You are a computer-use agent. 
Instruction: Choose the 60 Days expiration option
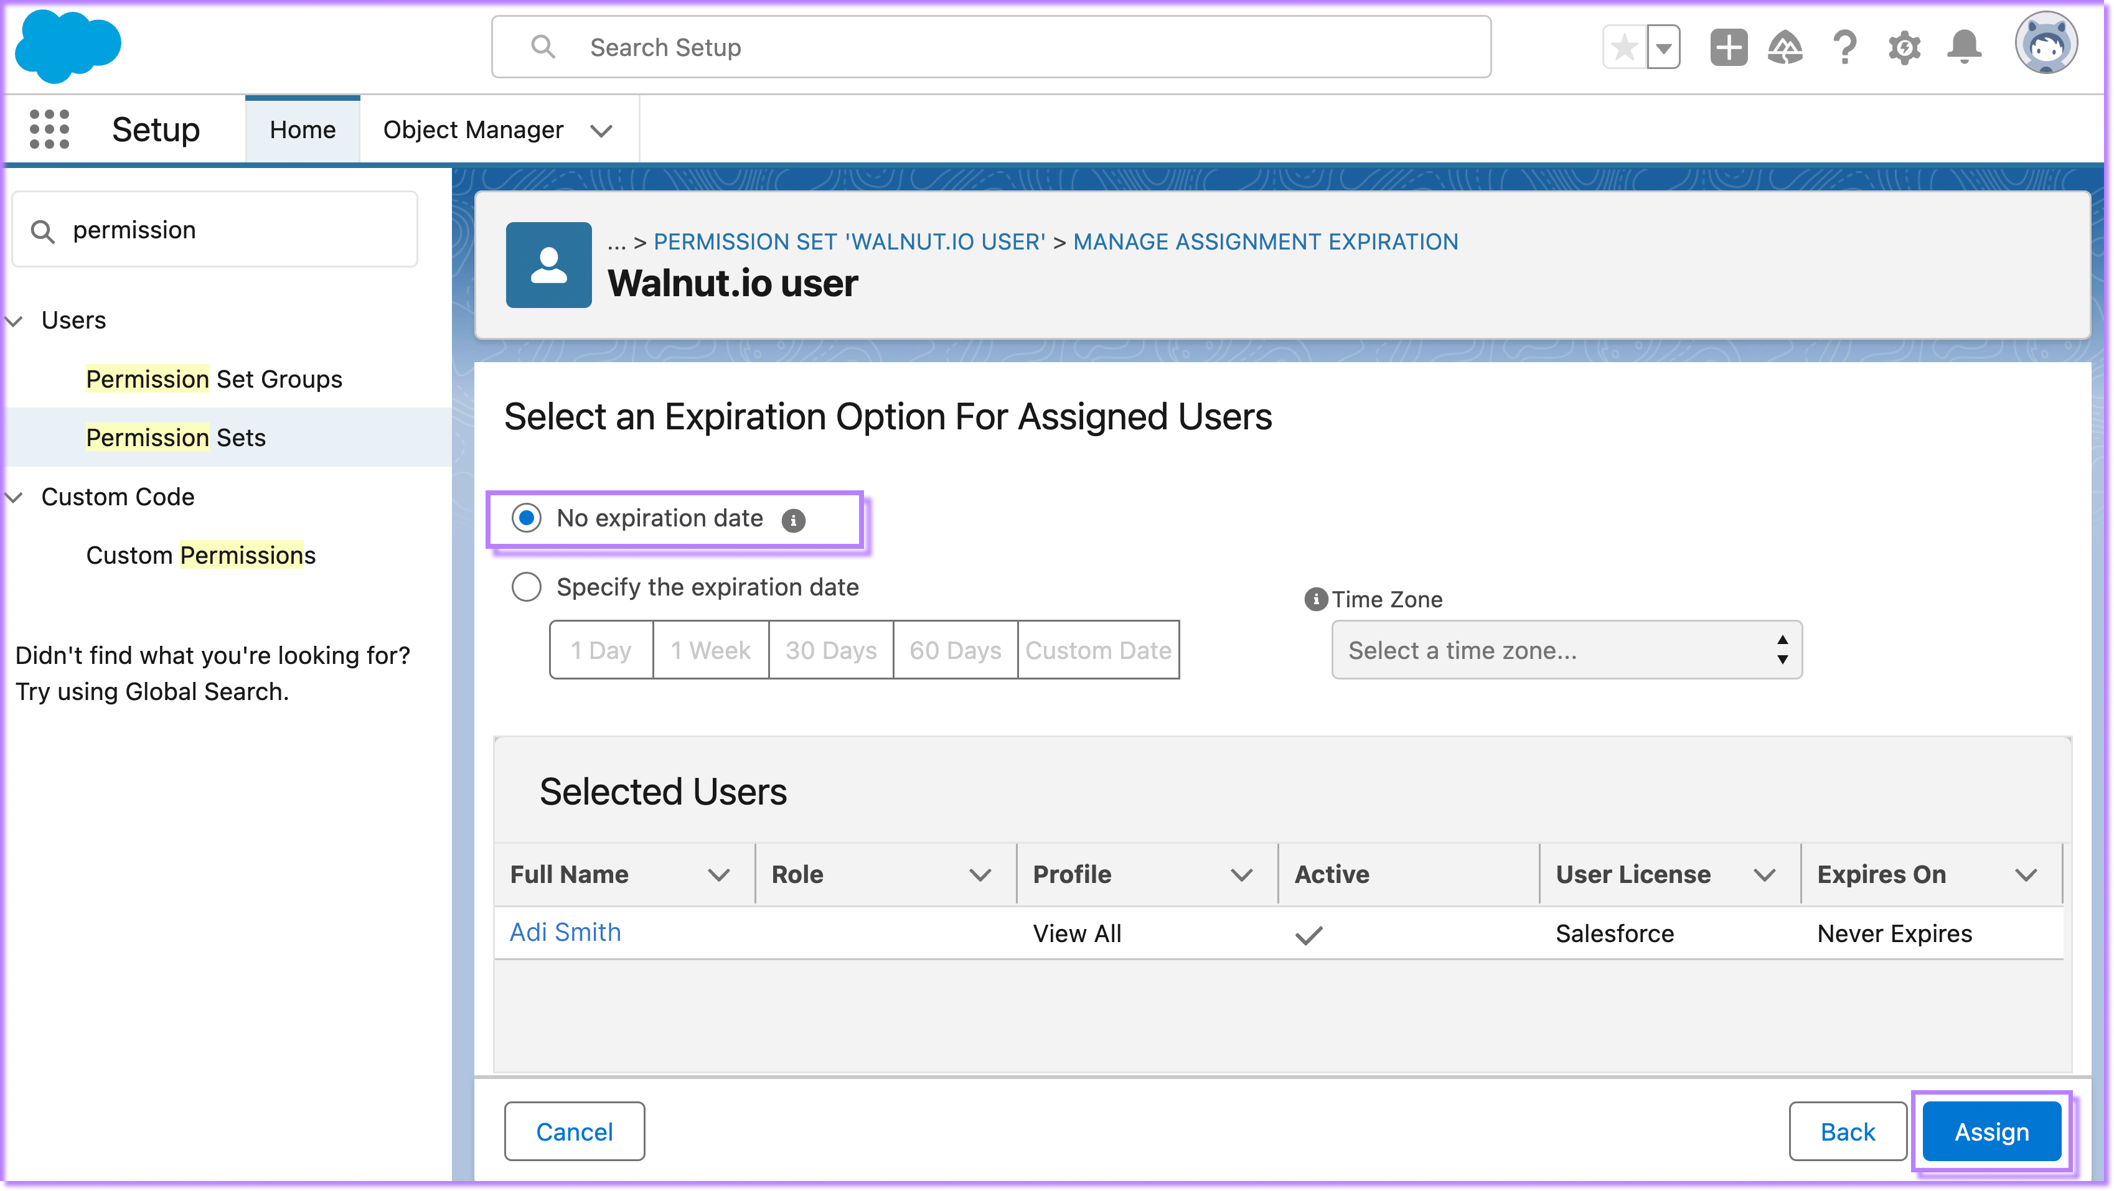956,650
